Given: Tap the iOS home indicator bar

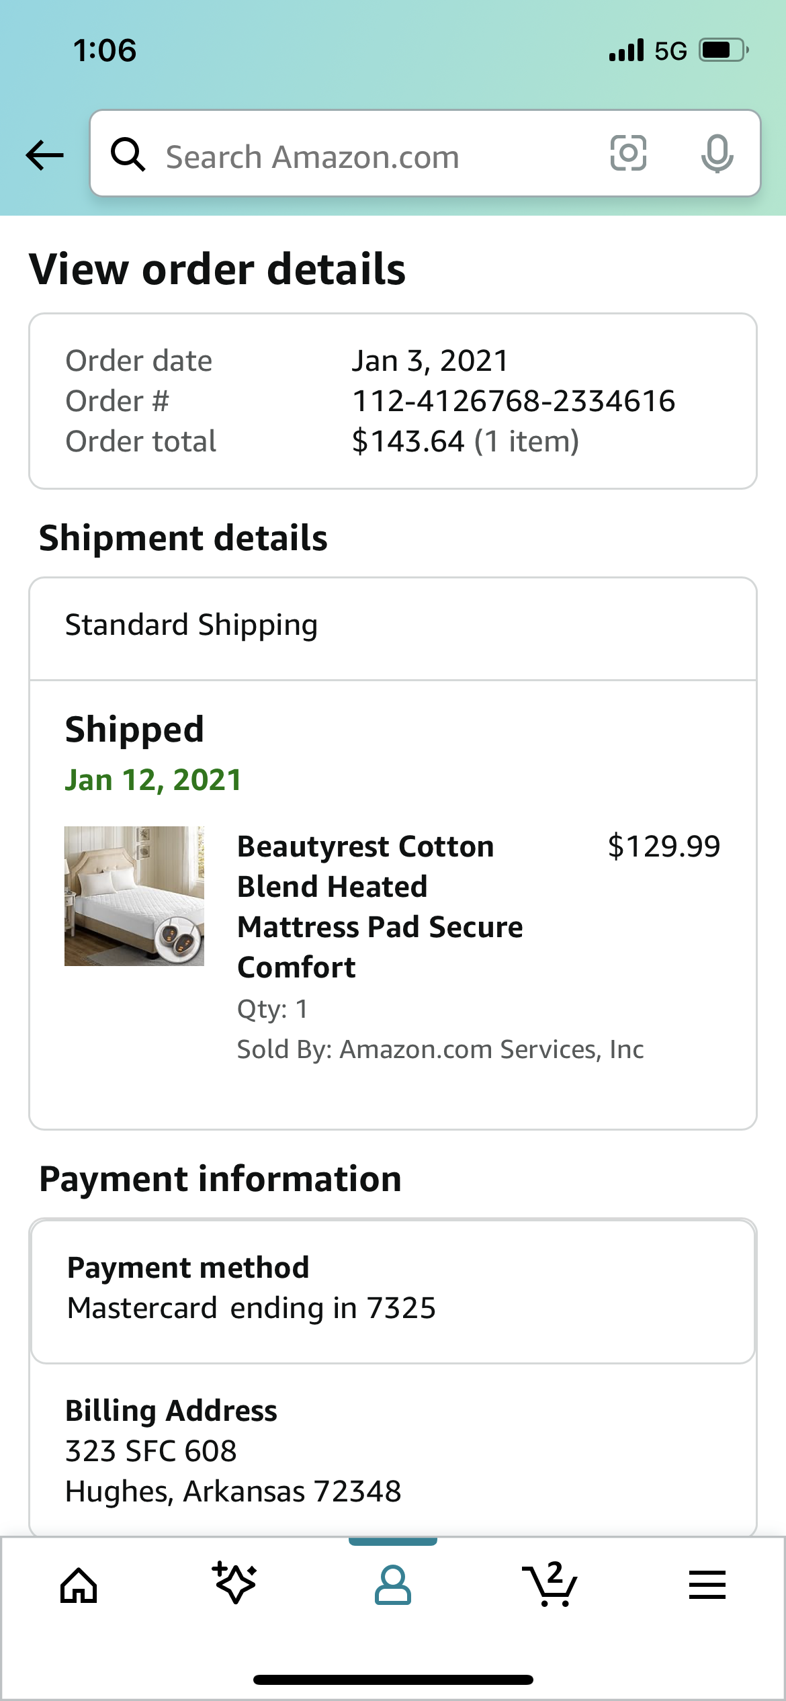Looking at the screenshot, I should [x=393, y=1680].
